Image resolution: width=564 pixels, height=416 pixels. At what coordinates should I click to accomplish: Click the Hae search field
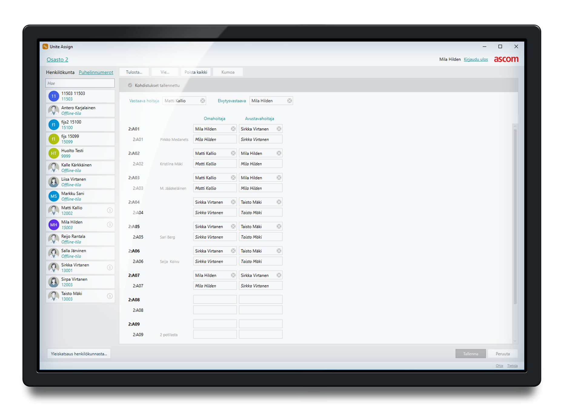[80, 83]
